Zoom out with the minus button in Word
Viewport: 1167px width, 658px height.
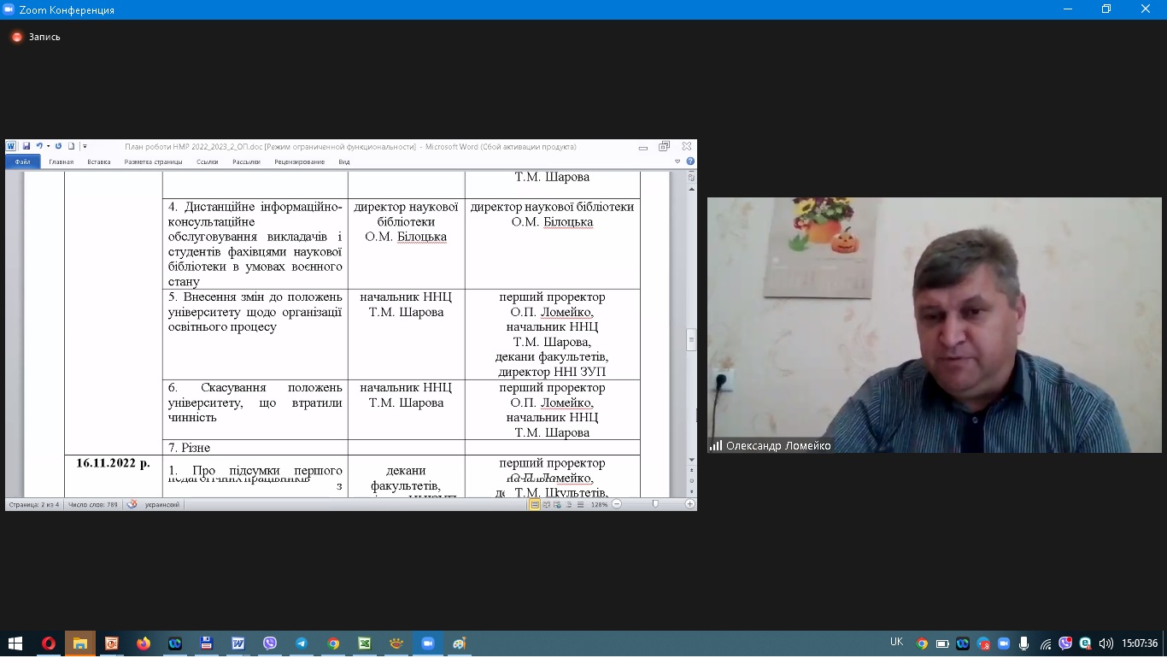click(x=617, y=504)
